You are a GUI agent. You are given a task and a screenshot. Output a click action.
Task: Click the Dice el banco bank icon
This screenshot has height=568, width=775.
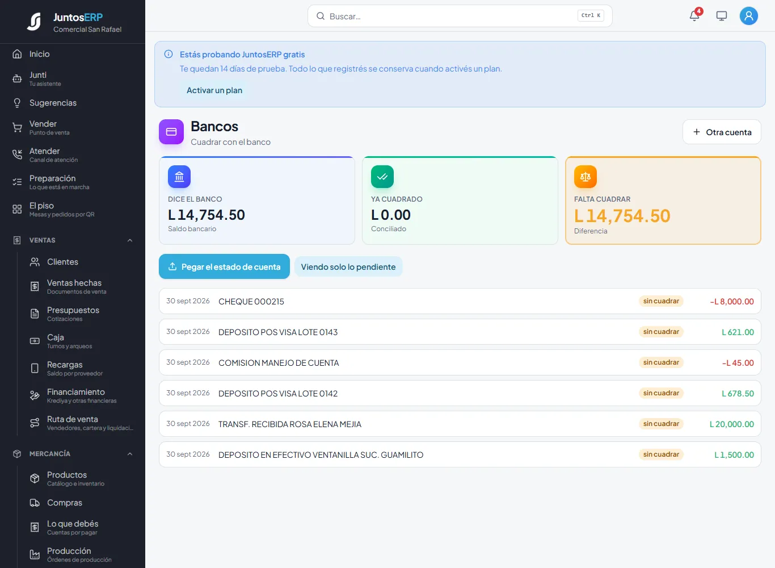(x=179, y=177)
